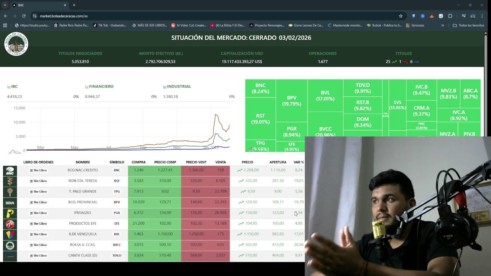Open the Chrome three-dot menu
Screen dimensions: 491x276
482,16
